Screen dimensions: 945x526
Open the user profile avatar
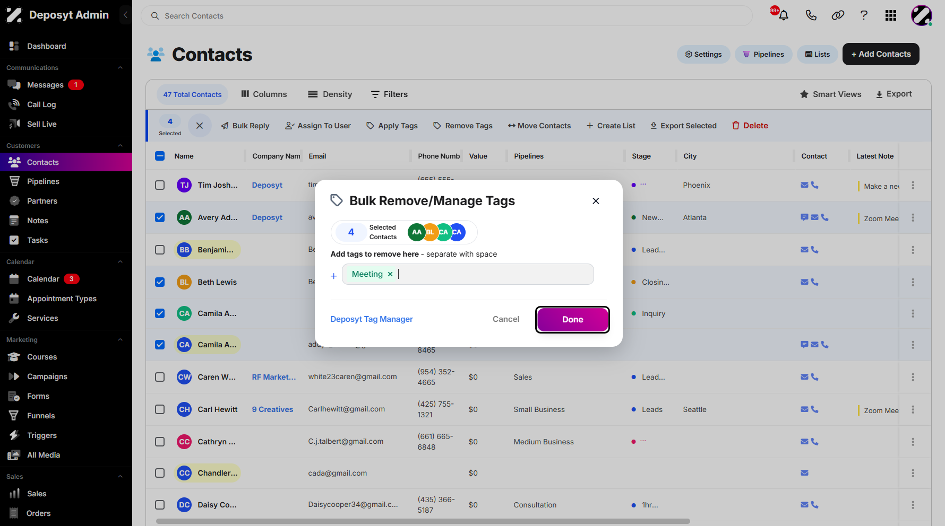click(922, 15)
